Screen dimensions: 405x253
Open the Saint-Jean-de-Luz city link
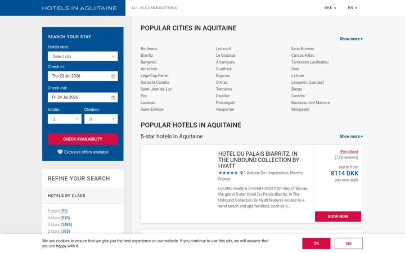click(156, 89)
